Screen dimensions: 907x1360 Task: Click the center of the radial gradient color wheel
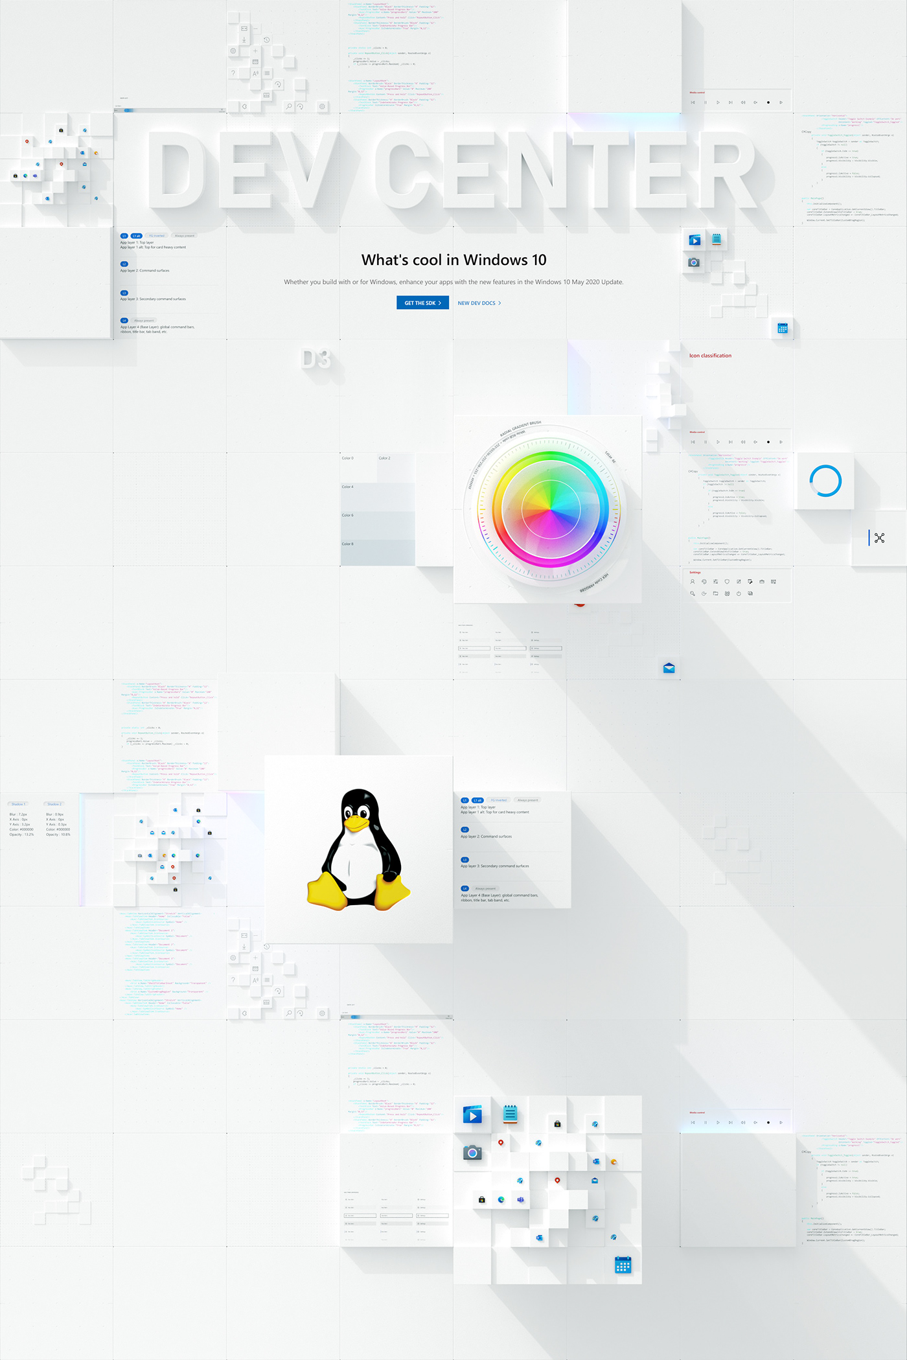point(550,510)
